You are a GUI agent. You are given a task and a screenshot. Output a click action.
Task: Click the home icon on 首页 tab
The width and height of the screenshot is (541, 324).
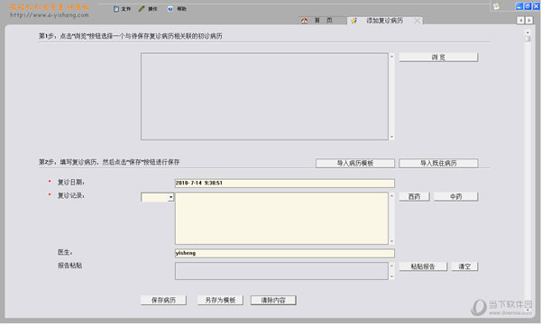pos(305,21)
